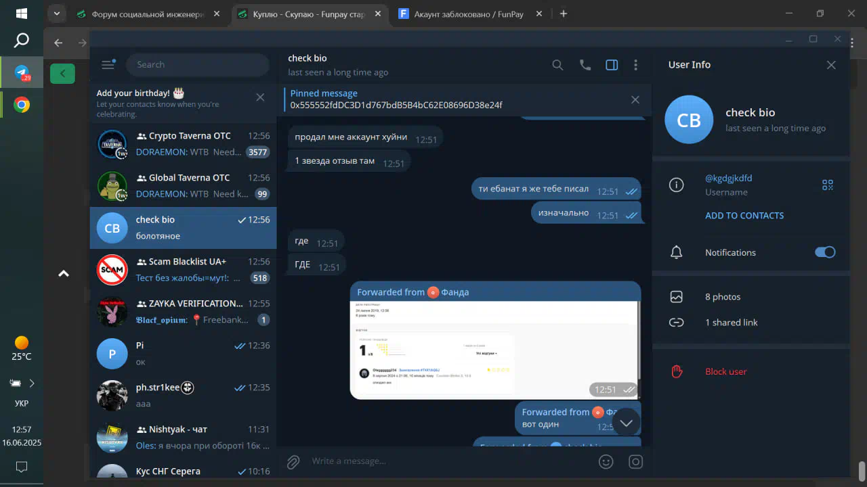Click the message "1 звезда отзыв там"
This screenshot has width=867, height=487.
[350, 162]
